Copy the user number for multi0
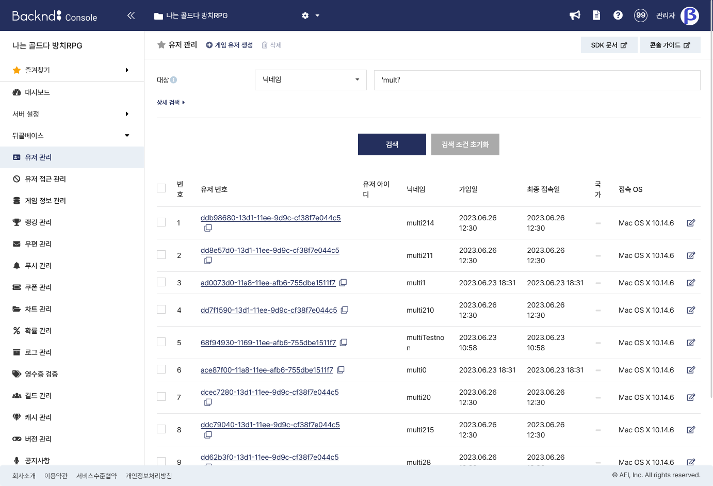The height and width of the screenshot is (486, 713). 341,370
